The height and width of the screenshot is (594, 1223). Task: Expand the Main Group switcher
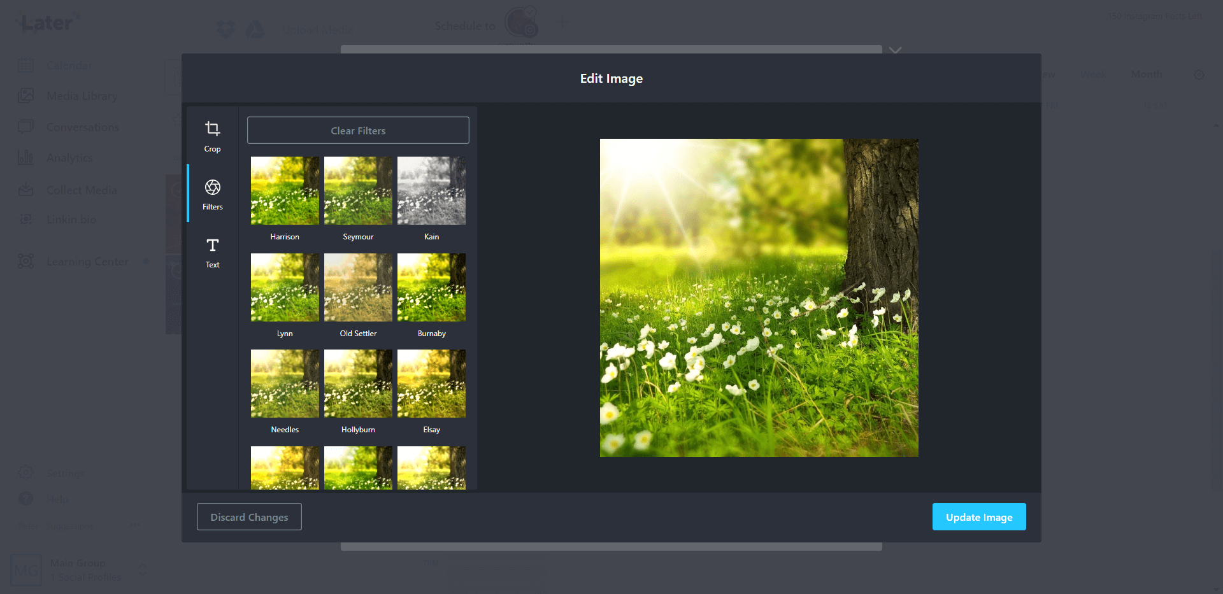point(143,570)
